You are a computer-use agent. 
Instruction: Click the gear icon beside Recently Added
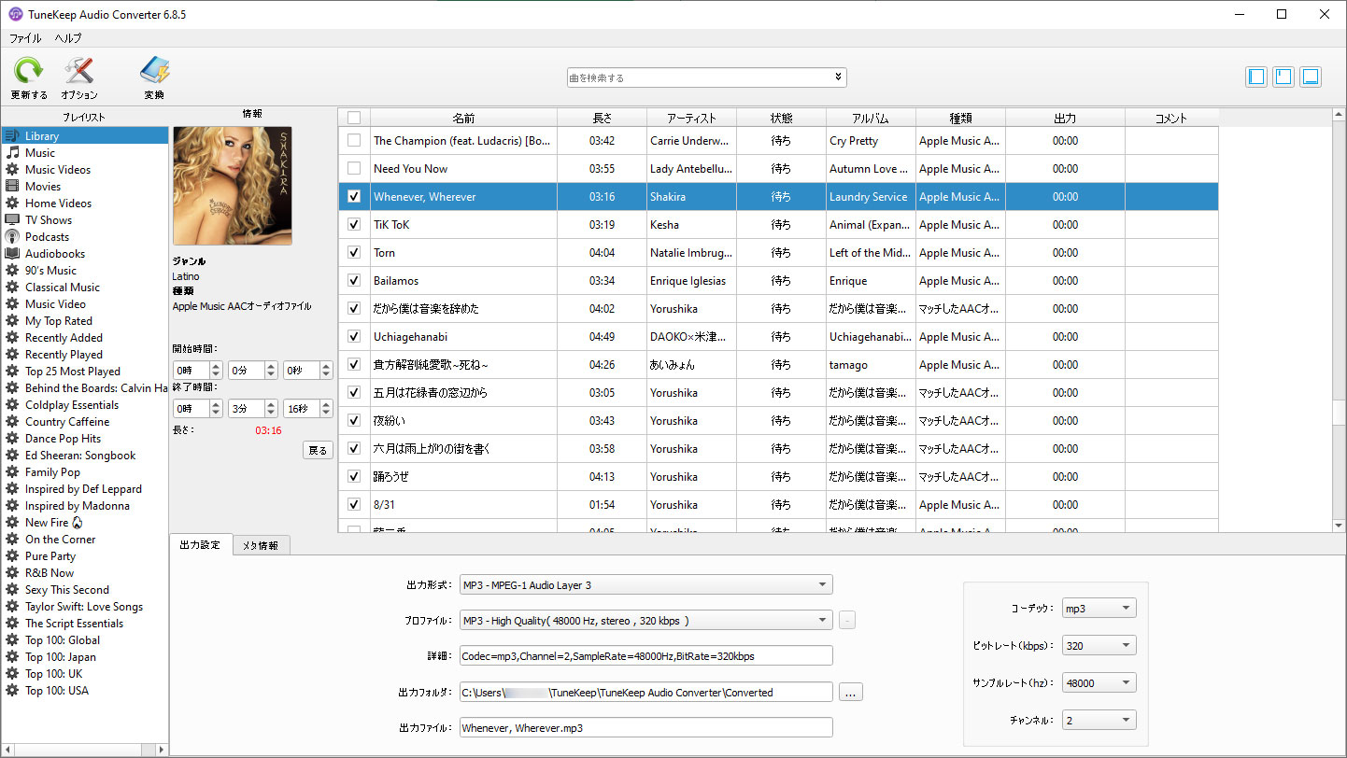[12, 338]
